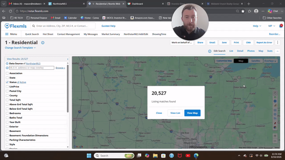
Task: Click the info icon left of Edit Search
Action: tap(210, 51)
